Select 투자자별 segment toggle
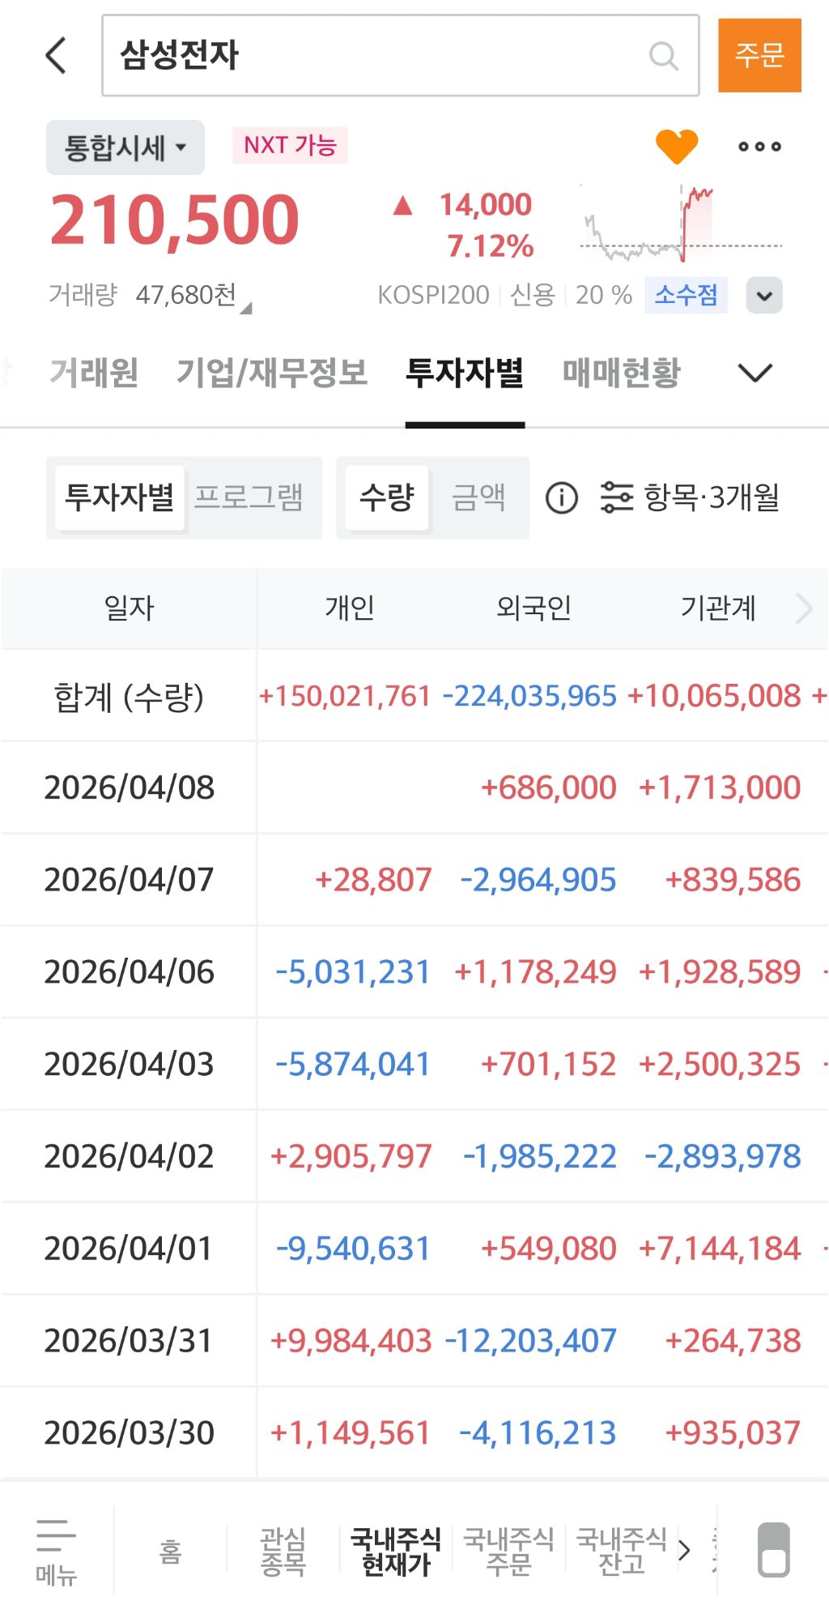Viewport: 829px width, 1618px height. (120, 497)
